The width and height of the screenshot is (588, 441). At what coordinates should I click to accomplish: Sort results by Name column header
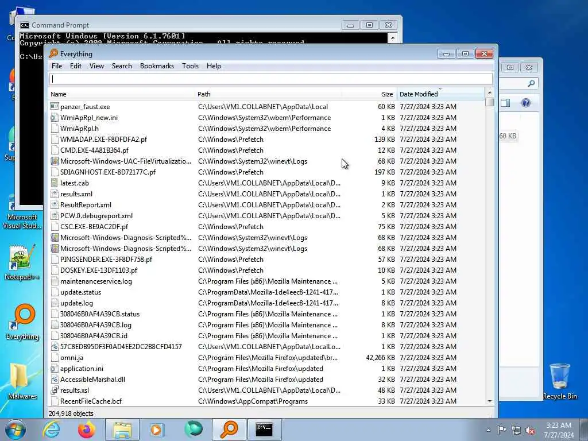(x=122, y=94)
